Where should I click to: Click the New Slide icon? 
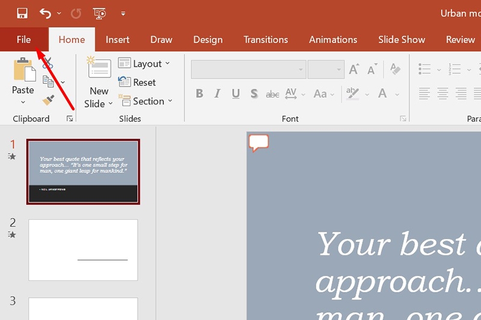(x=99, y=67)
